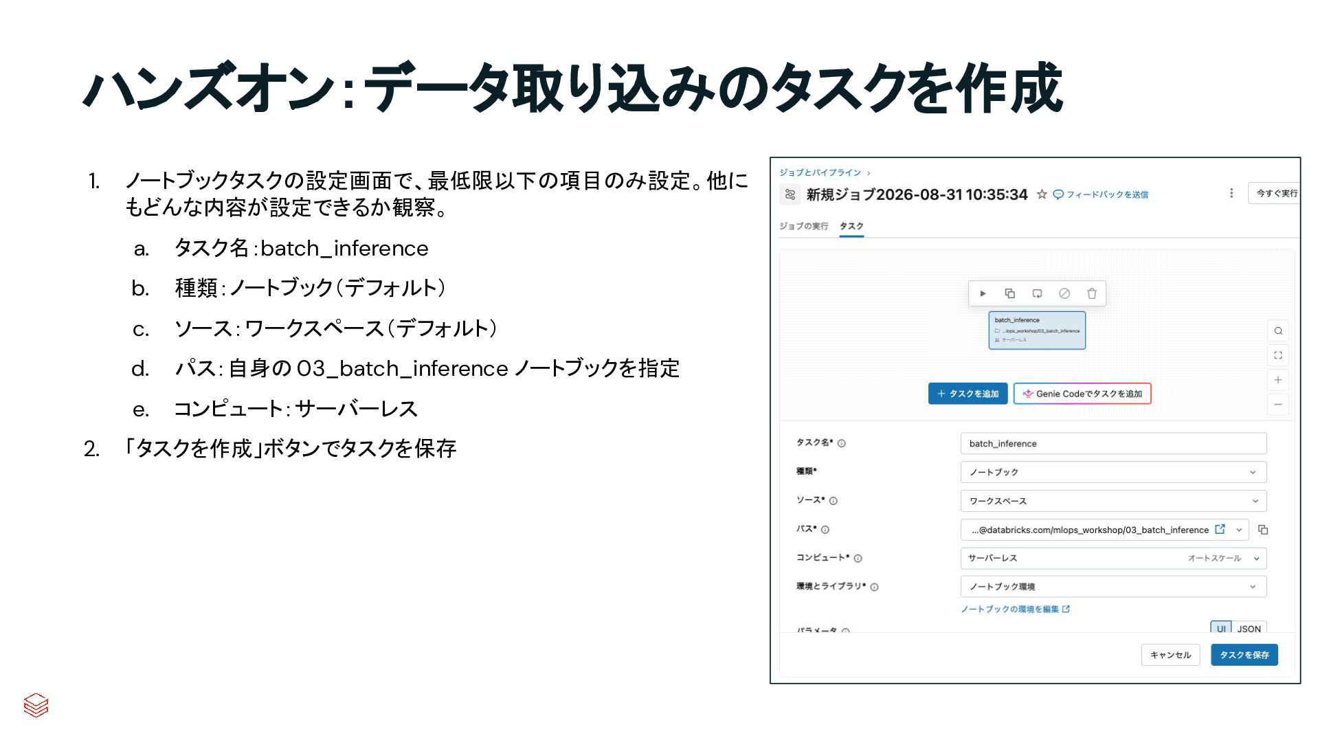
Task: Click the canvas search magnifier icon
Action: point(1278,330)
